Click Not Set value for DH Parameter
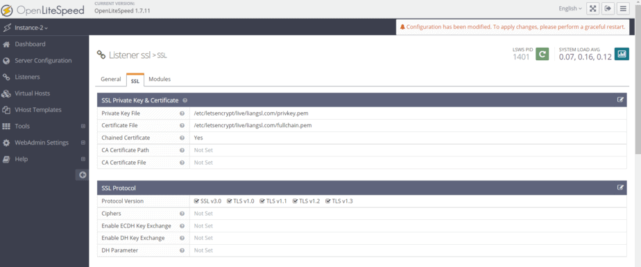The height and width of the screenshot is (267, 641). 203,250
